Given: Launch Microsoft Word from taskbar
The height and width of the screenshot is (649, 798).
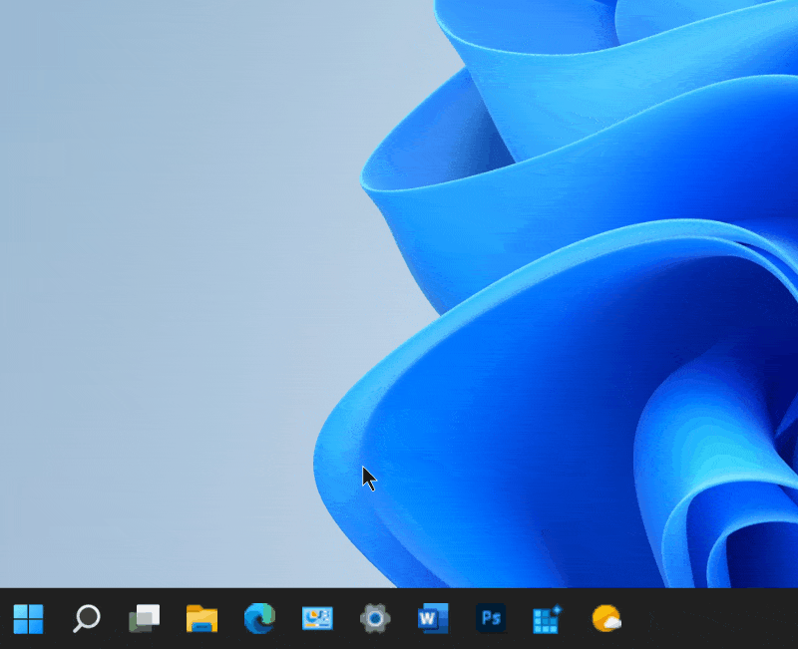Looking at the screenshot, I should click(x=433, y=618).
